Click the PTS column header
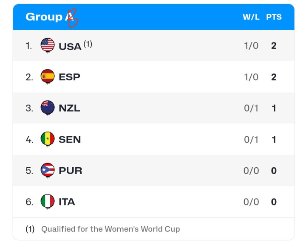 click(x=274, y=17)
